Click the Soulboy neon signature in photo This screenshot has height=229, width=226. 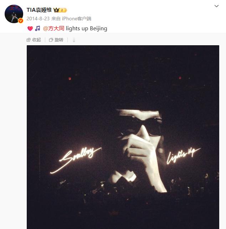[76, 160]
